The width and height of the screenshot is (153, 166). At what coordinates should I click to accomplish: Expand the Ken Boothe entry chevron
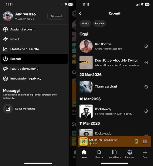click(146, 46)
